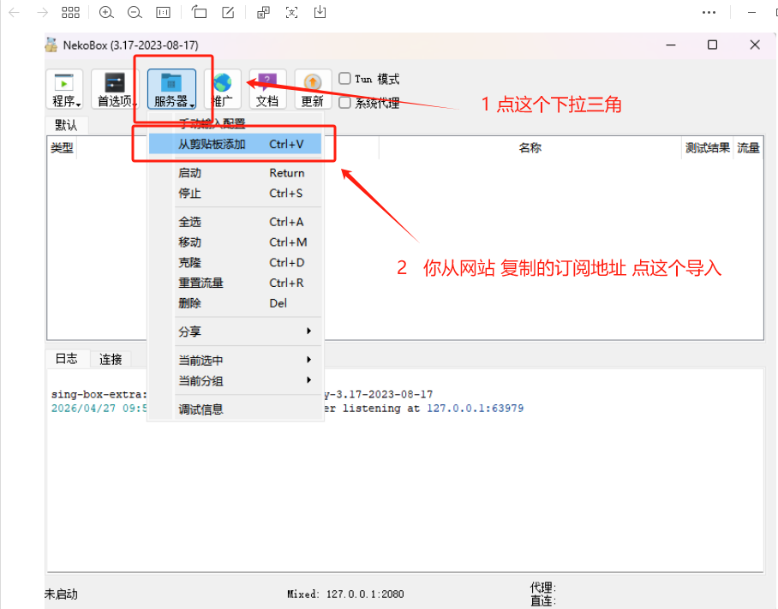The image size is (778, 609).
Task: Click the save/download image icon
Action: click(x=320, y=12)
